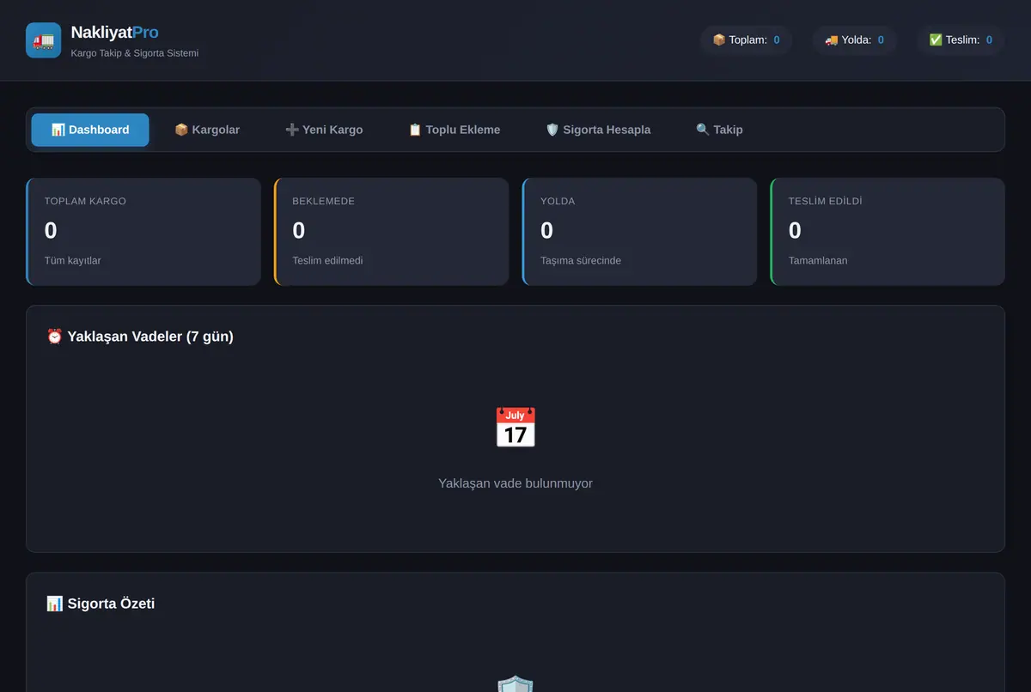The image size is (1031, 692).
Task: Select the Yolda stat card
Action: tap(640, 232)
